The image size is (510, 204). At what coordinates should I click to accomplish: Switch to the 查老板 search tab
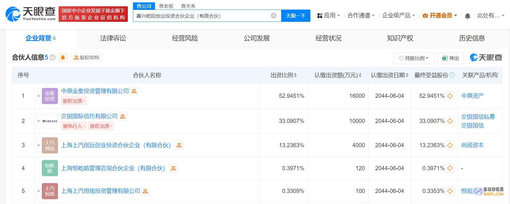(166, 6)
